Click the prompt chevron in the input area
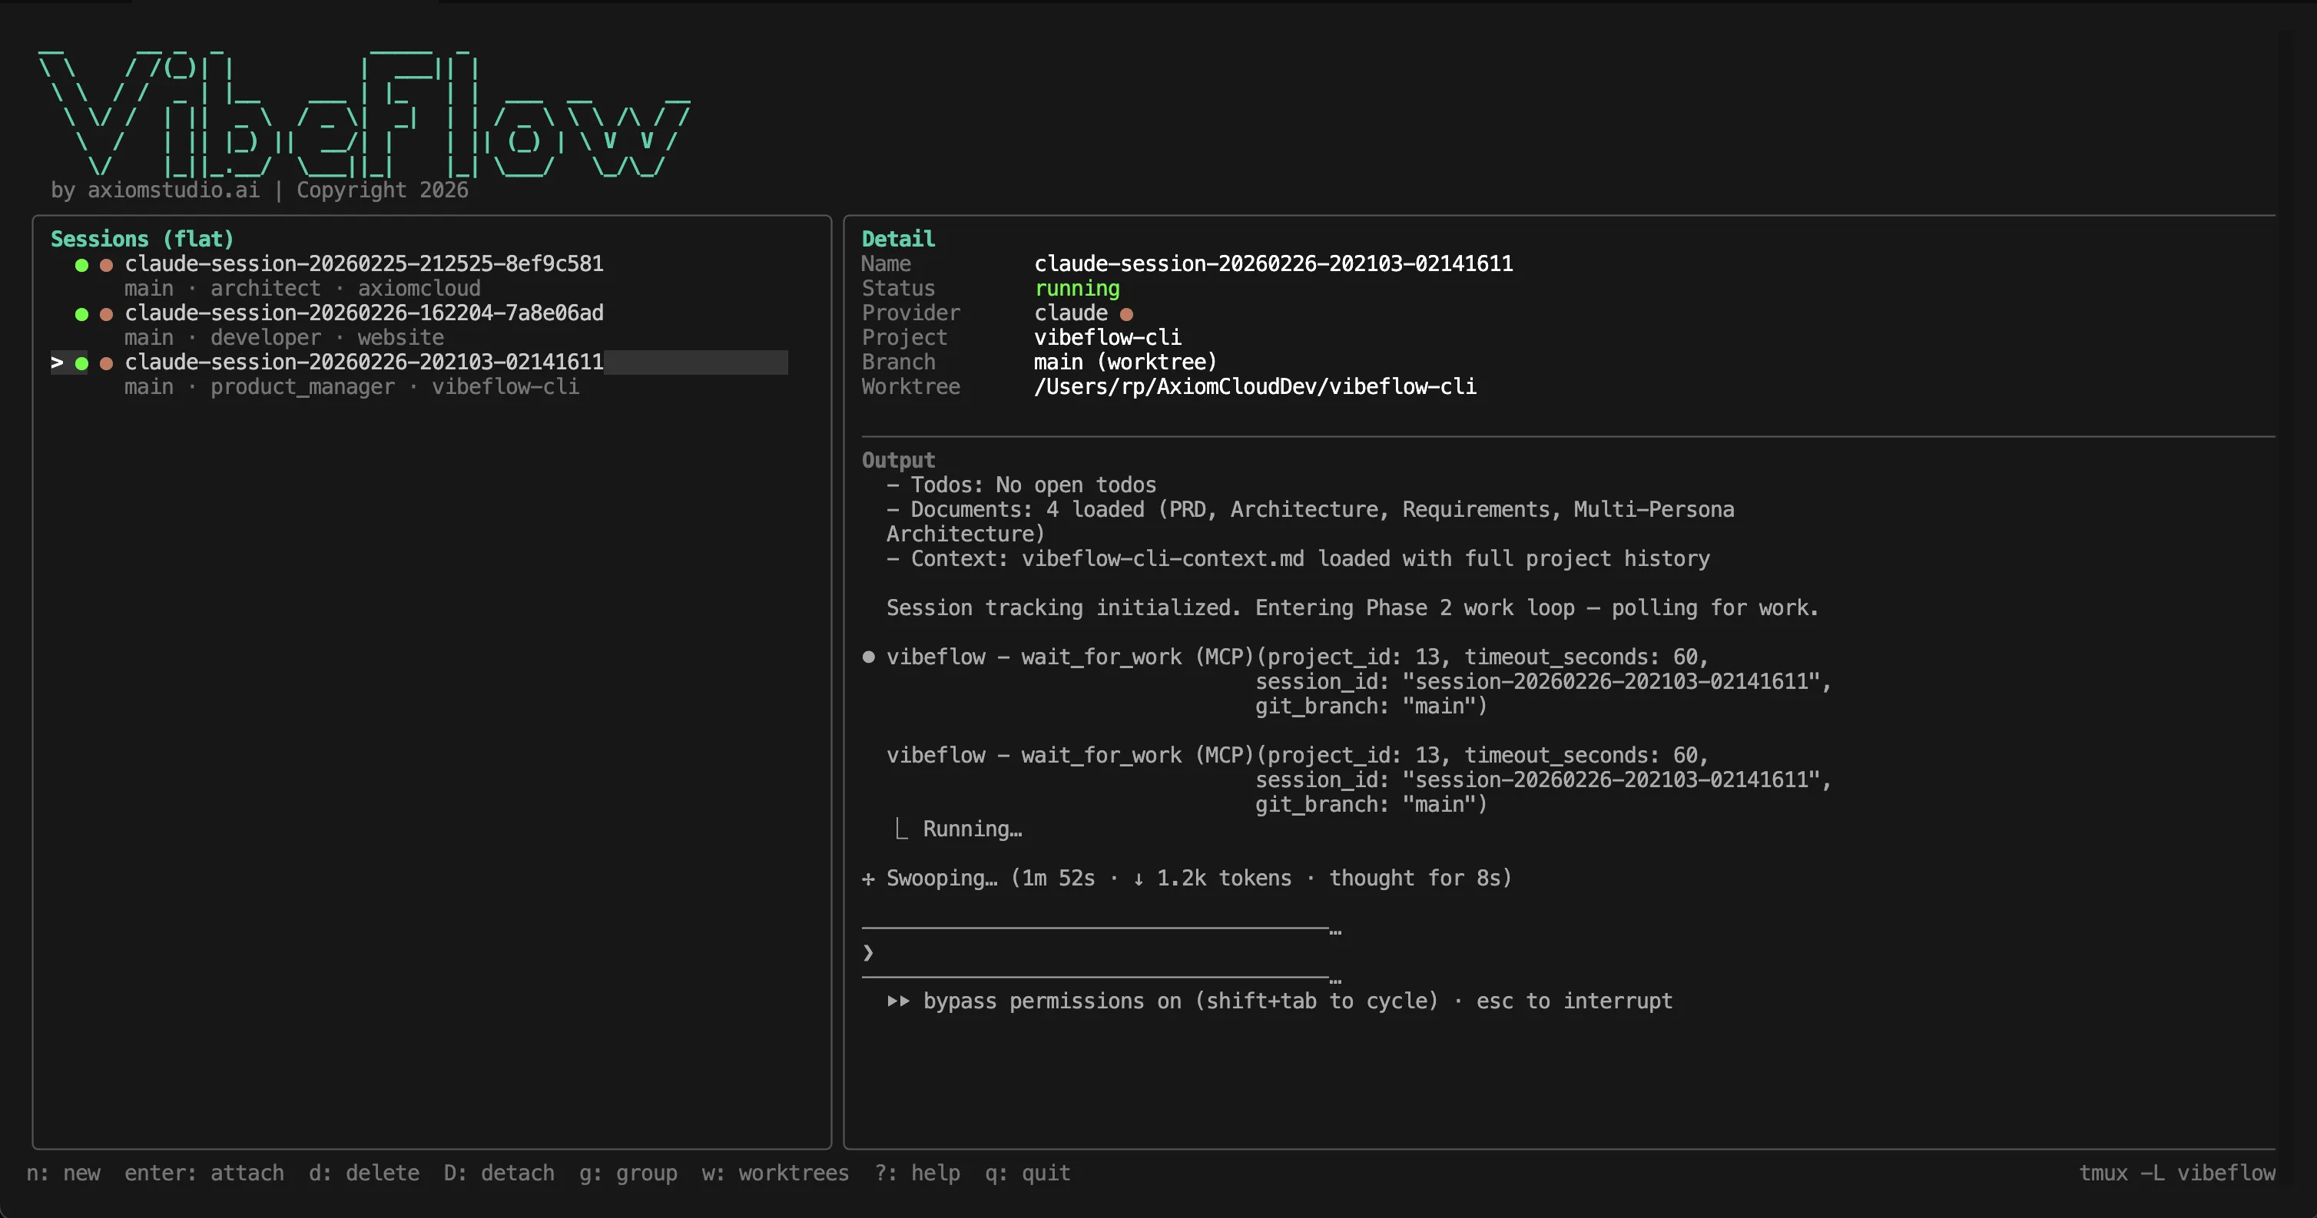Viewport: 2317px width, 1218px height. (868, 952)
